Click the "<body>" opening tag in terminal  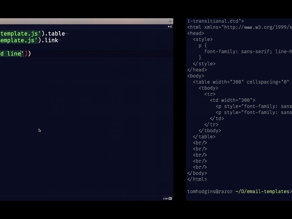[196, 76]
